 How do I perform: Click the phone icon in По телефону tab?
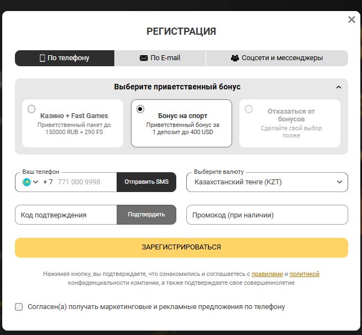click(x=42, y=58)
